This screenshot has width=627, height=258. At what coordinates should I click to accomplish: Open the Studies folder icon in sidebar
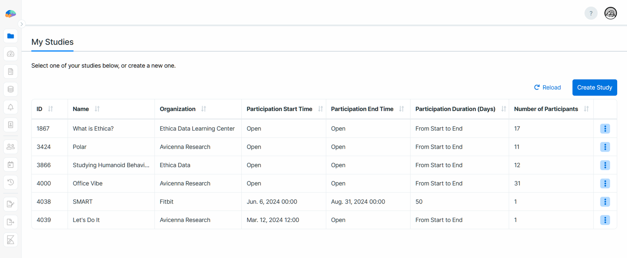(x=10, y=36)
